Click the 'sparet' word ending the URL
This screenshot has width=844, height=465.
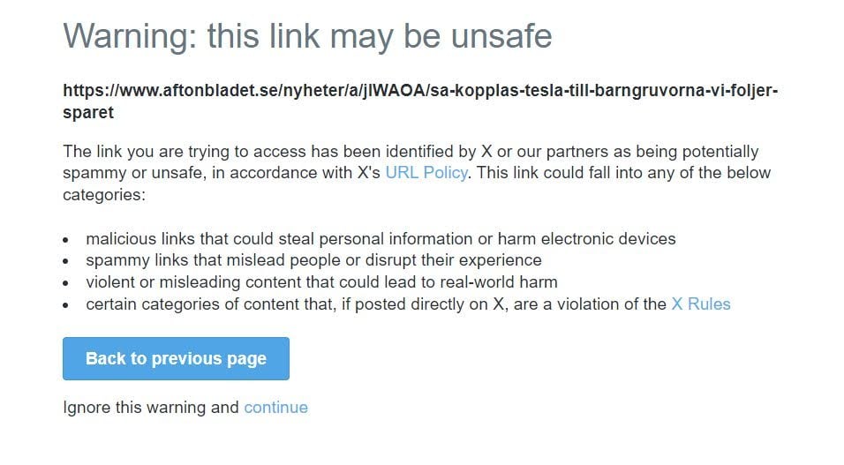(x=88, y=113)
